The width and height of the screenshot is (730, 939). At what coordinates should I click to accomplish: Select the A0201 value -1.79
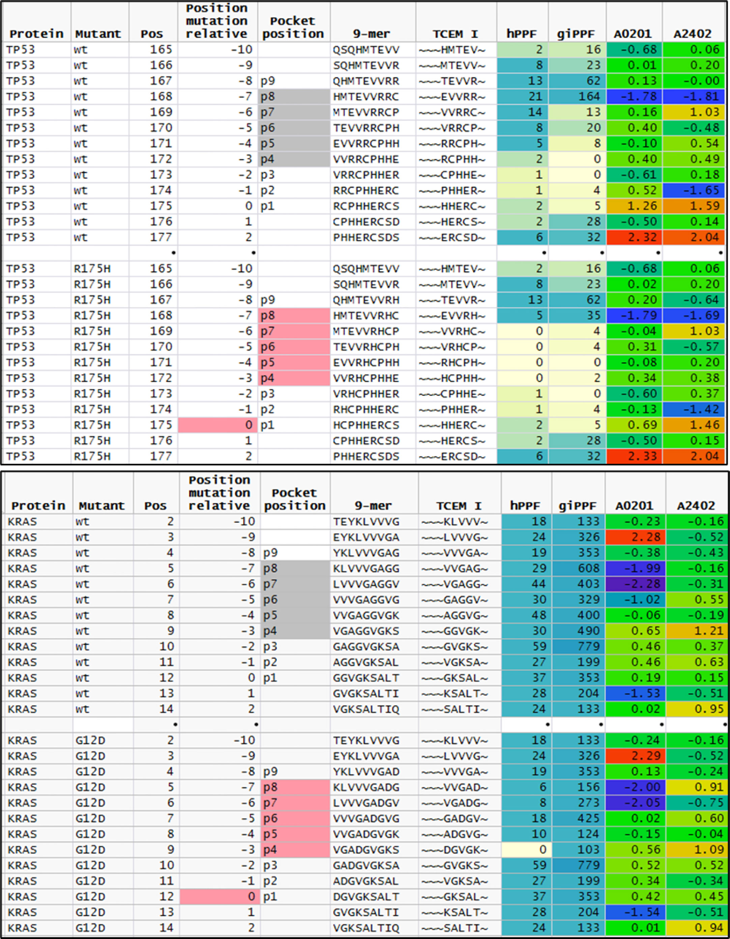[x=634, y=316]
